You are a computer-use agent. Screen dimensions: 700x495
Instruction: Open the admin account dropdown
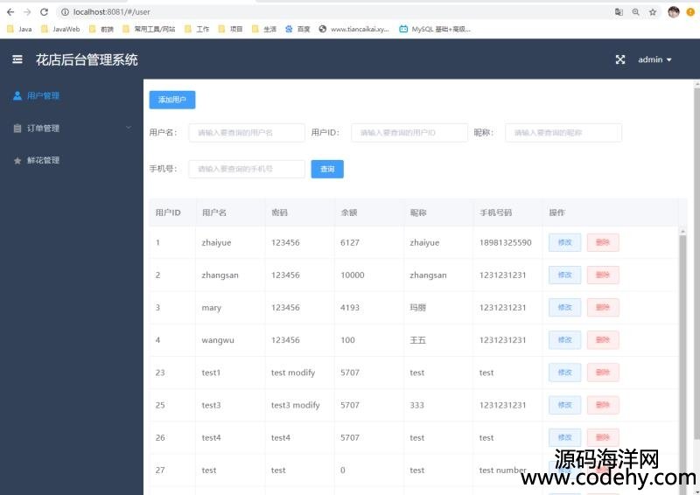pyautogui.click(x=654, y=59)
